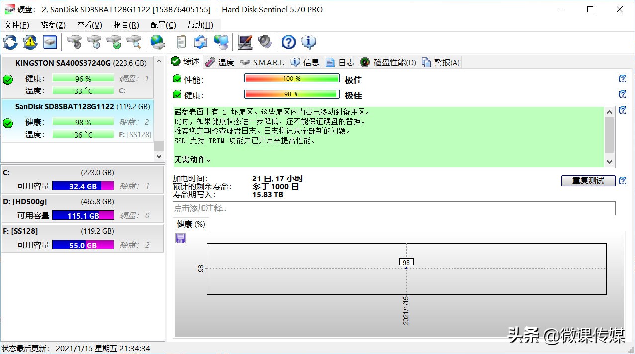This screenshot has height=354, width=635.
Task: Click the 98% health progress bar
Action: 291,94
